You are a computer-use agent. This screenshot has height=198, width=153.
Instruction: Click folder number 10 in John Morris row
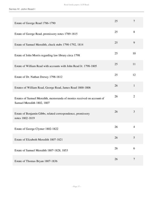134,53
